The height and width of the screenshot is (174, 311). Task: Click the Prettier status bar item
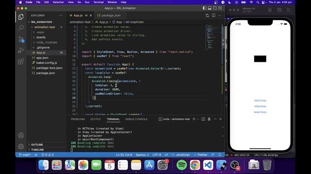(201, 155)
